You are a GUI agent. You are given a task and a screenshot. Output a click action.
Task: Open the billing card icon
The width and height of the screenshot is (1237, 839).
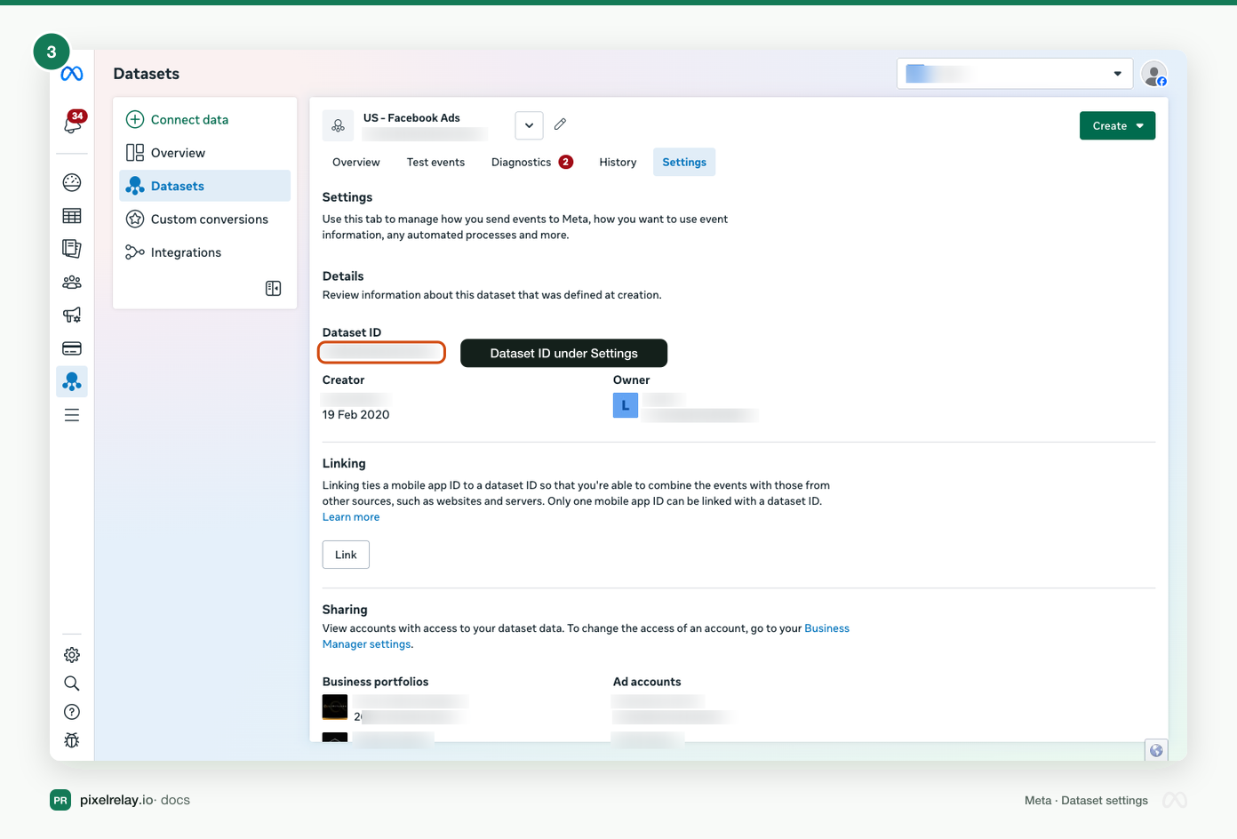pyautogui.click(x=72, y=348)
